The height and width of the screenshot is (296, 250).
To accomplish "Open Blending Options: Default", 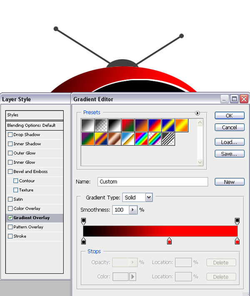I will 35,126.
